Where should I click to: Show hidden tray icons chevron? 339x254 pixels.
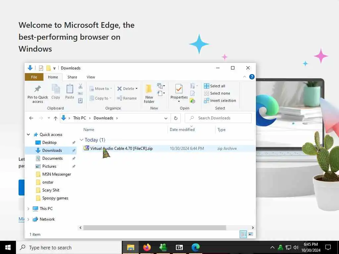(x=272, y=247)
